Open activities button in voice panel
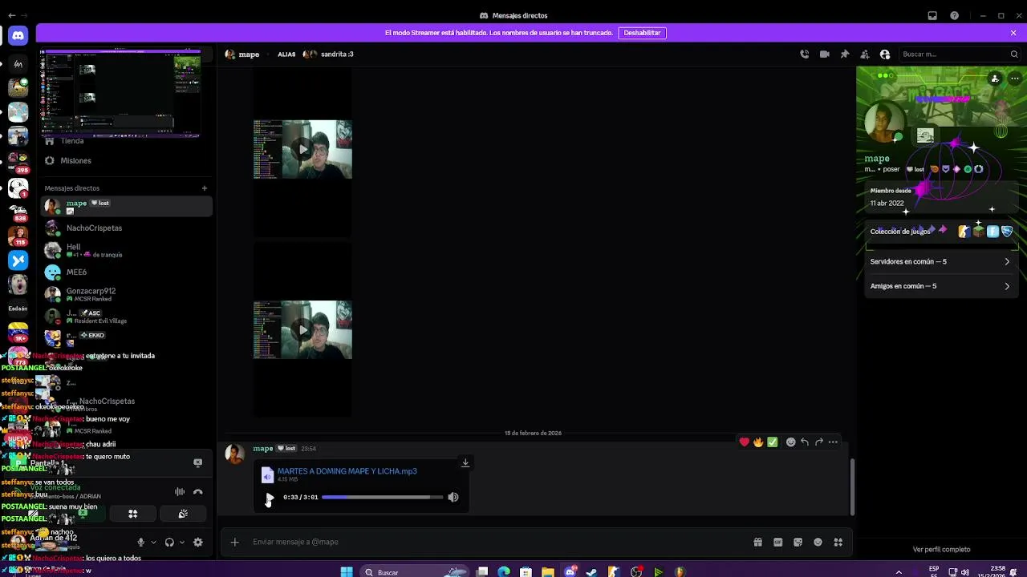 point(133,514)
